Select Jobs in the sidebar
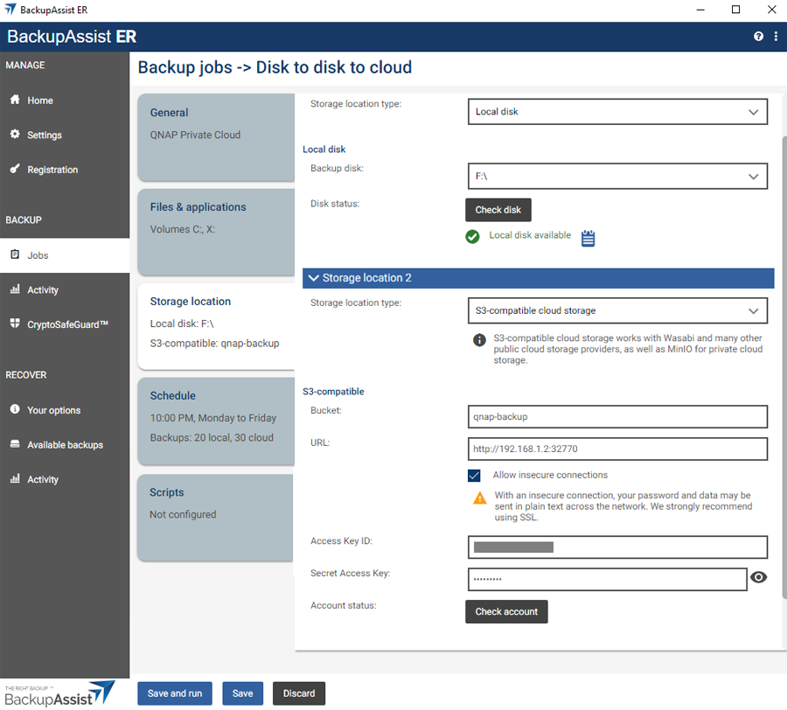Viewport: 787px width, 710px height. tap(65, 255)
